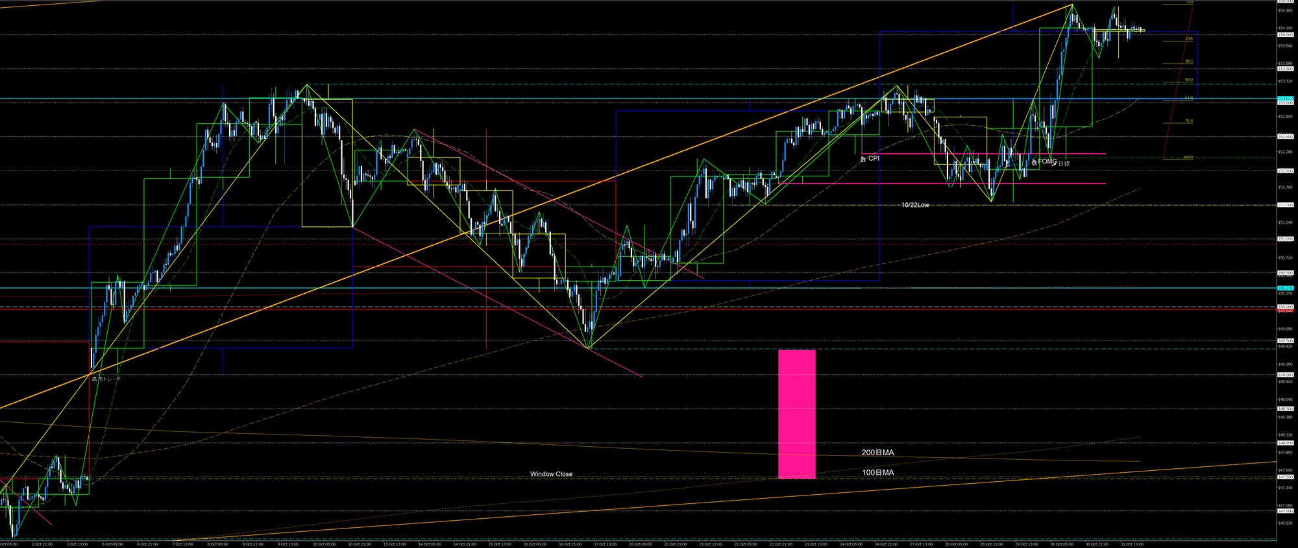Click the pink filled rectangle on chart

[796, 414]
